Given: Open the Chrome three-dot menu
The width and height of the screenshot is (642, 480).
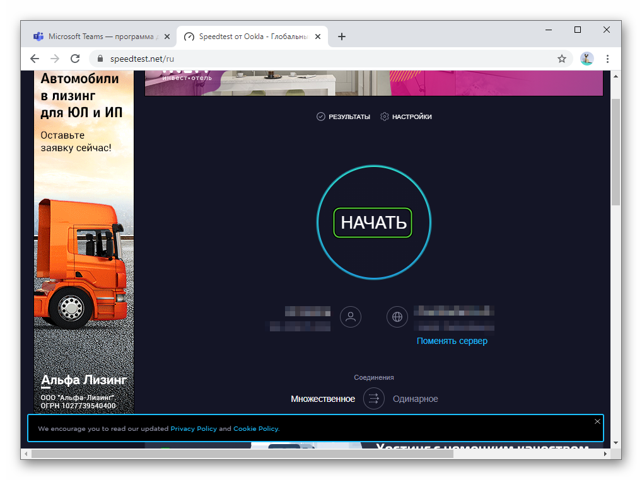Looking at the screenshot, I should 607,59.
